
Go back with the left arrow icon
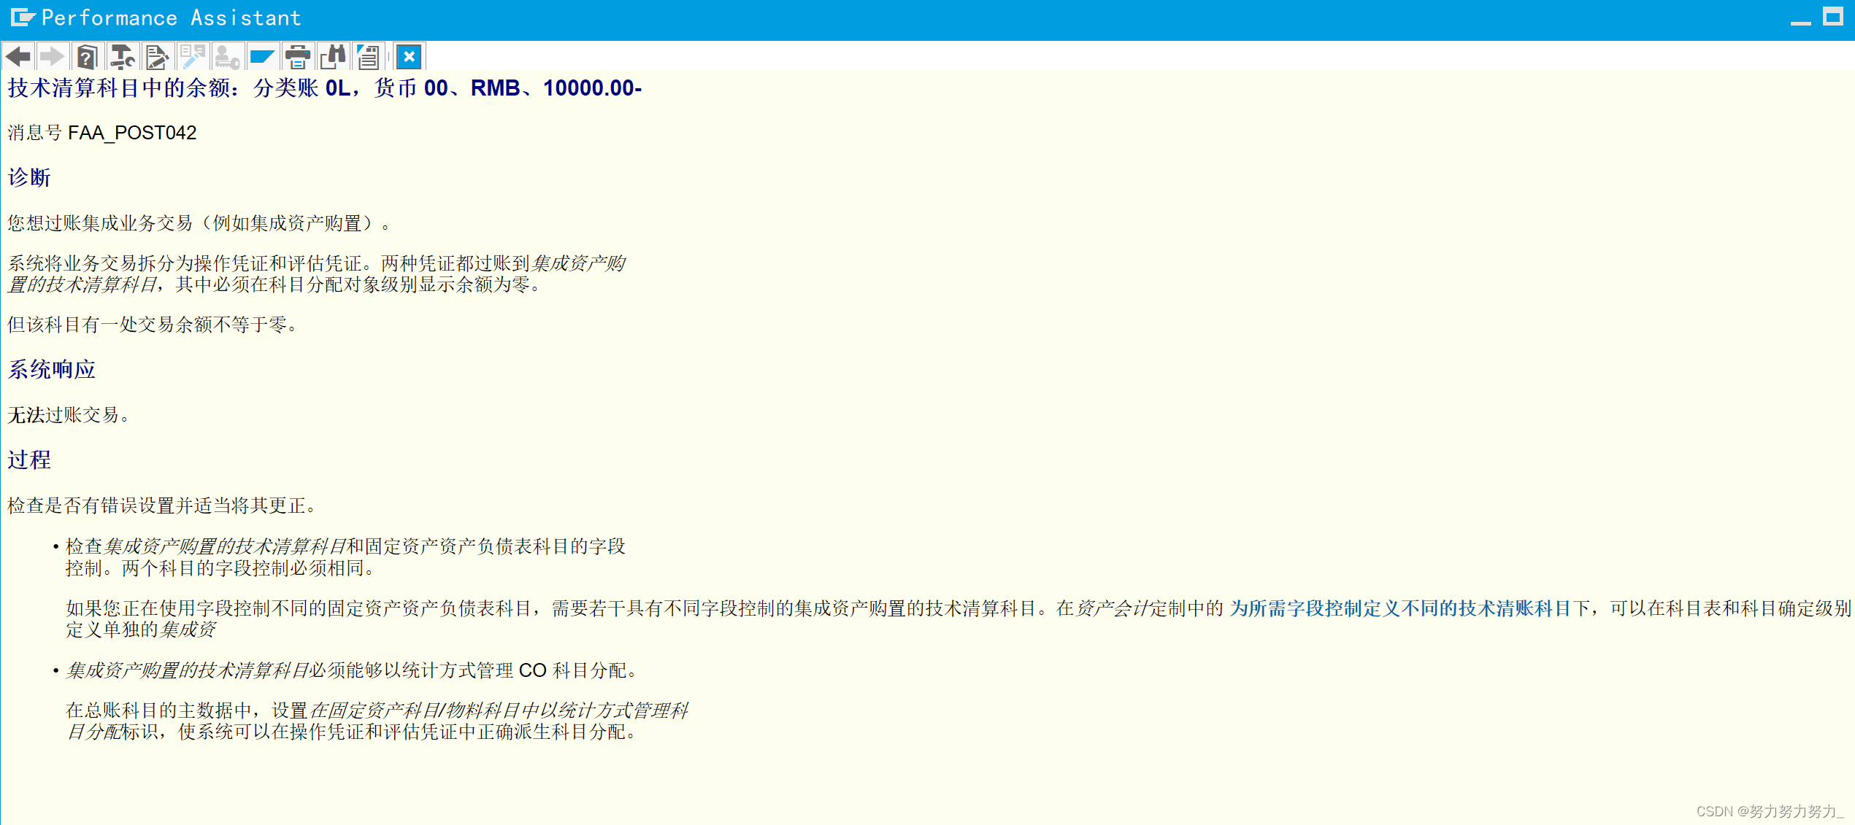click(x=18, y=56)
